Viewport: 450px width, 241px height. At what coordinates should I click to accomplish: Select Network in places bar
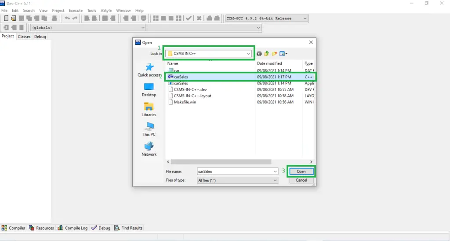(x=149, y=150)
